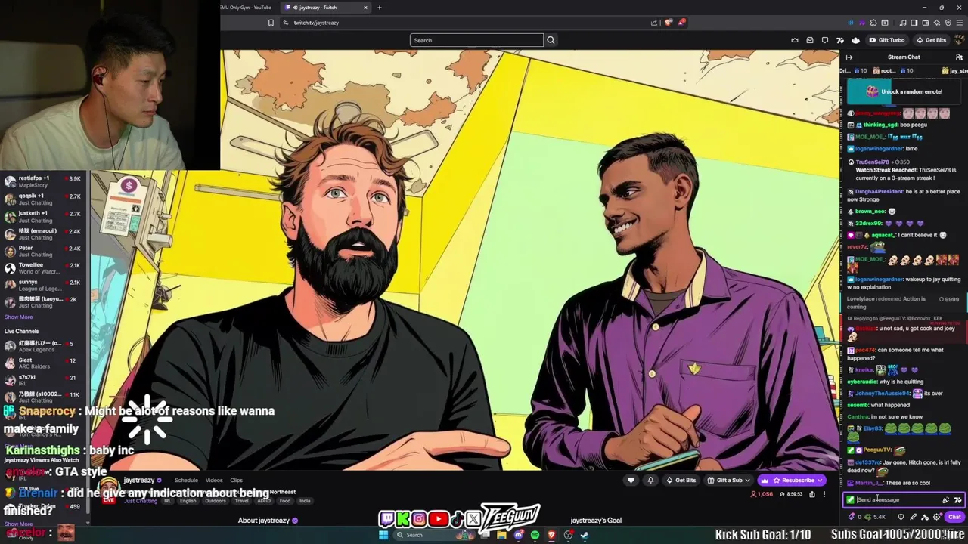Open browser hamburger menu
The width and height of the screenshot is (968, 544).
(960, 23)
